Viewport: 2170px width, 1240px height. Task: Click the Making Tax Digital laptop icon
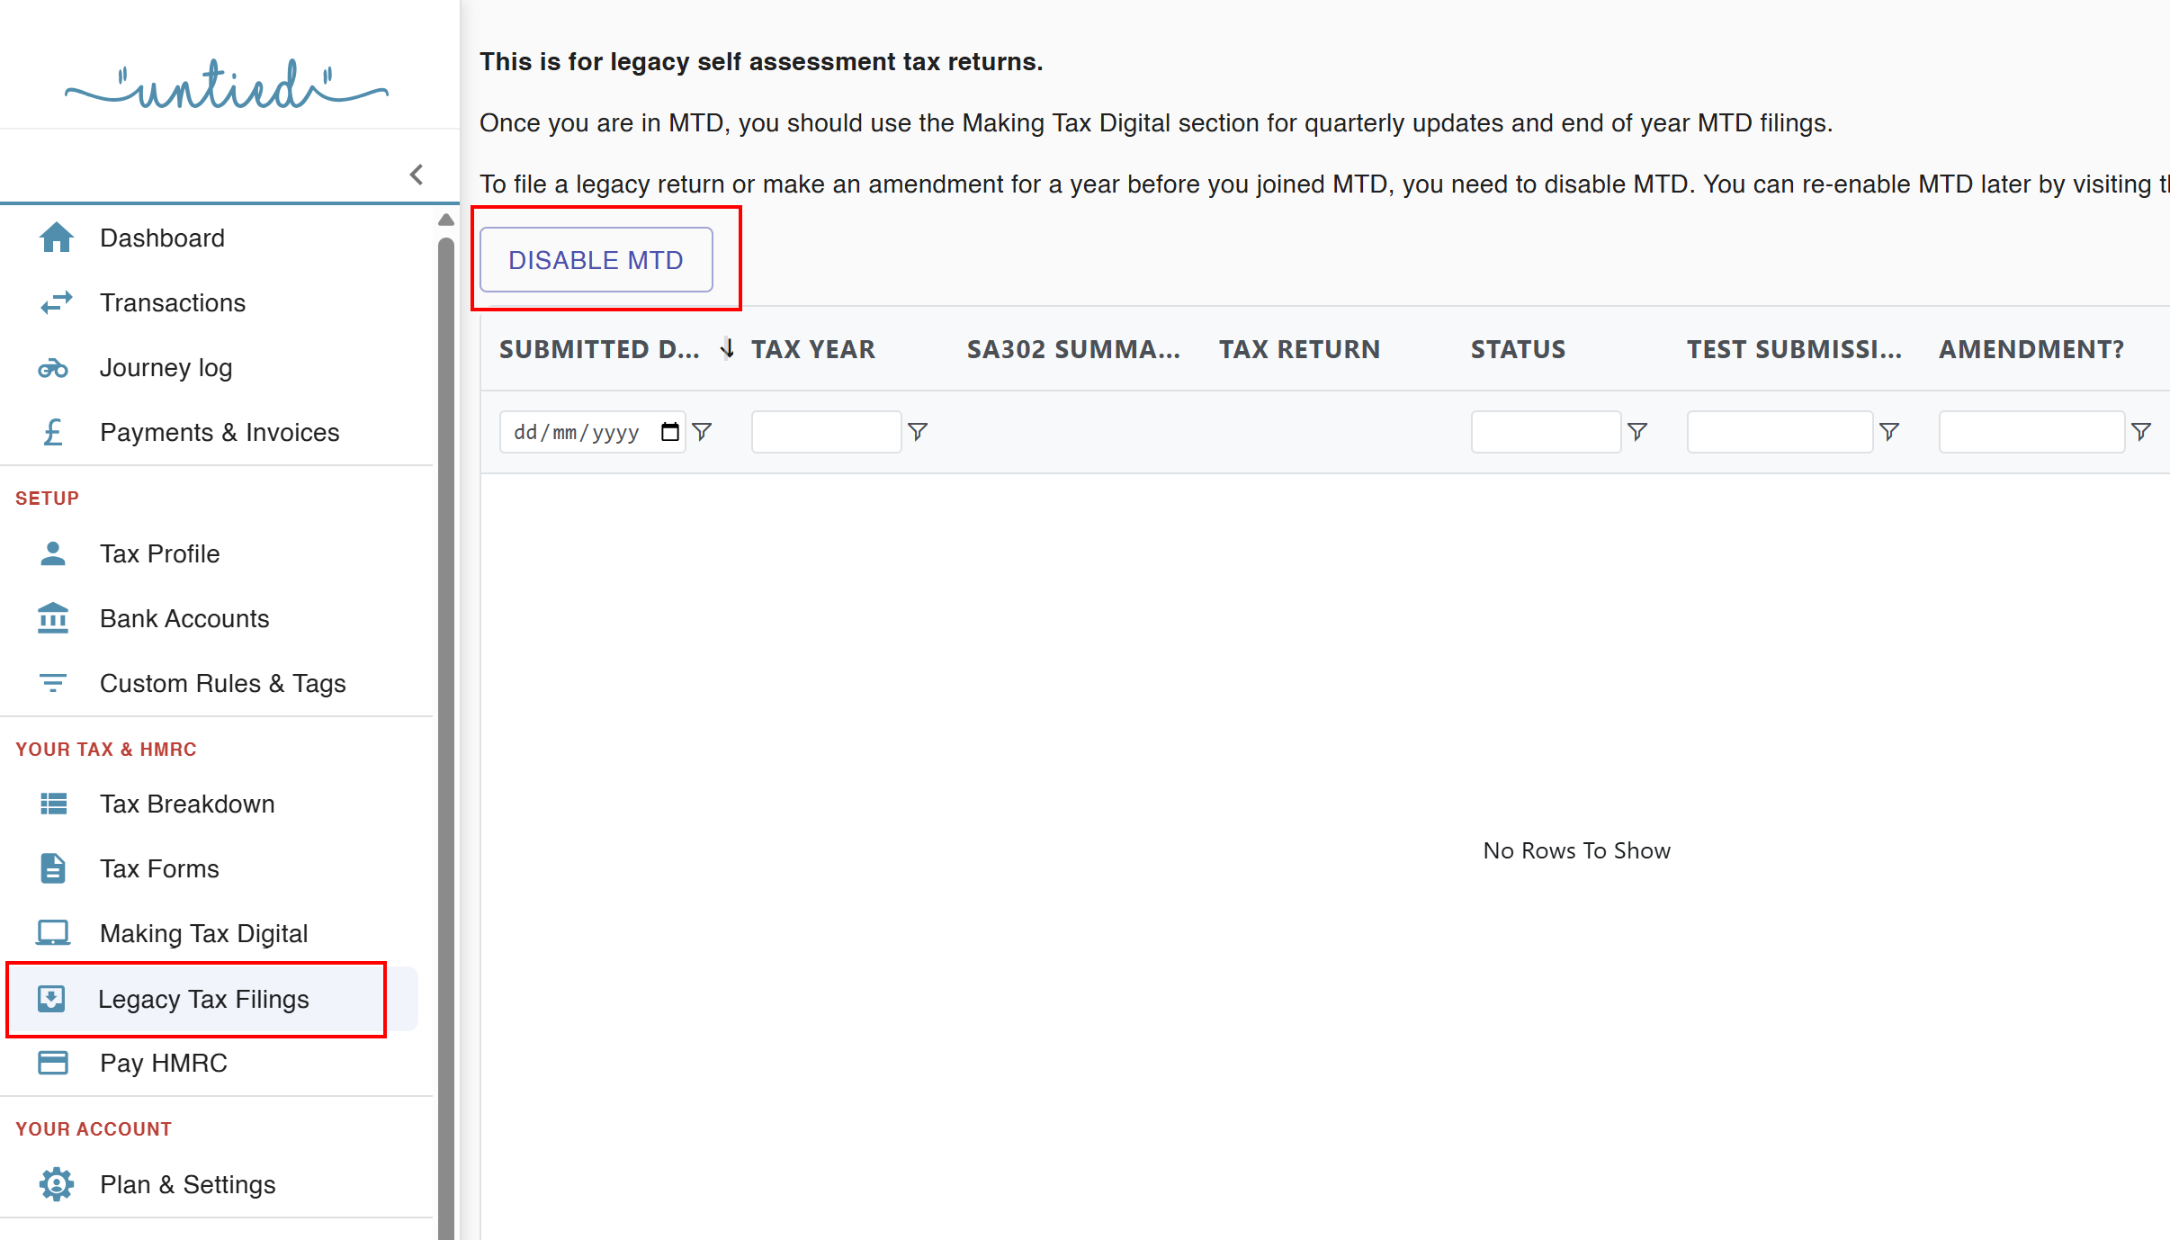[53, 933]
